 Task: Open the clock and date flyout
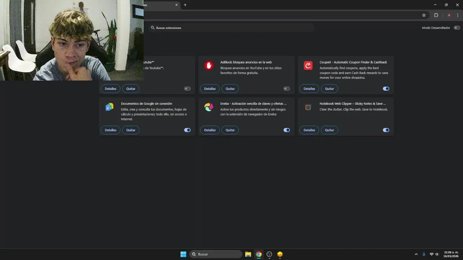click(x=451, y=254)
